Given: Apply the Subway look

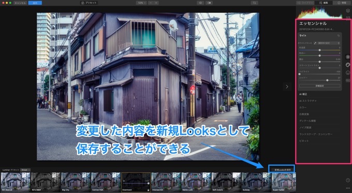Looking at the screenshot, I should click(256, 182).
